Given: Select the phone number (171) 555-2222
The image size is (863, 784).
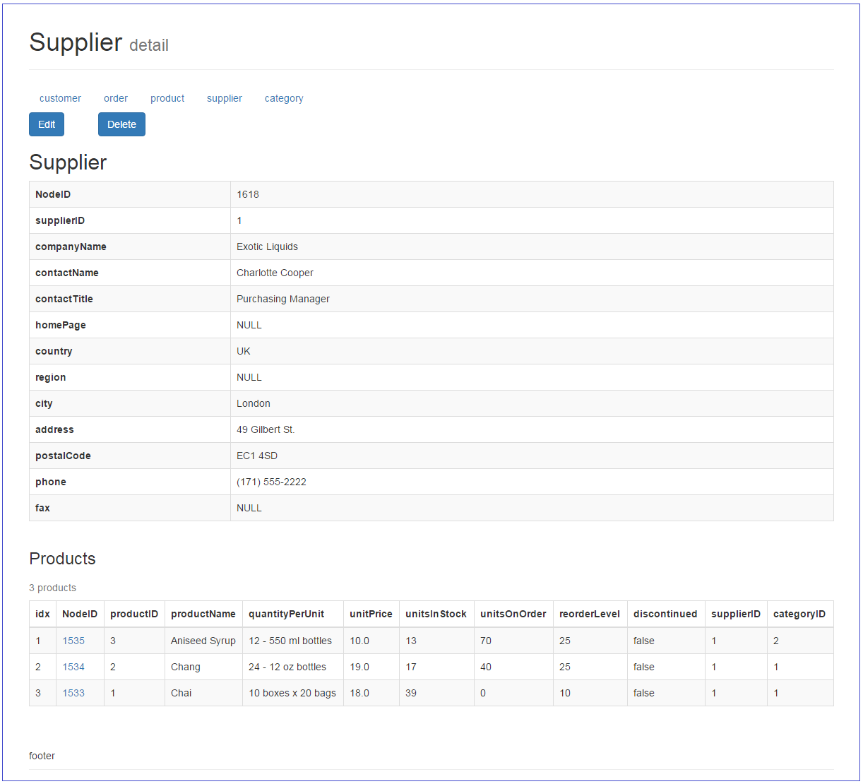Looking at the screenshot, I should pos(271,482).
